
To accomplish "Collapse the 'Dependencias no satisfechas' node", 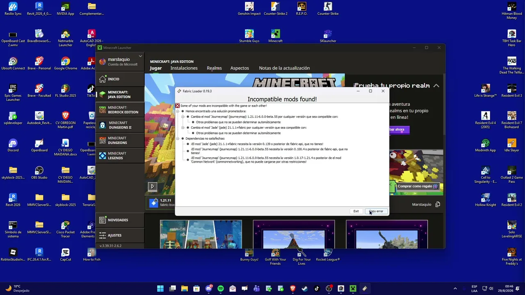I will [178, 138].
